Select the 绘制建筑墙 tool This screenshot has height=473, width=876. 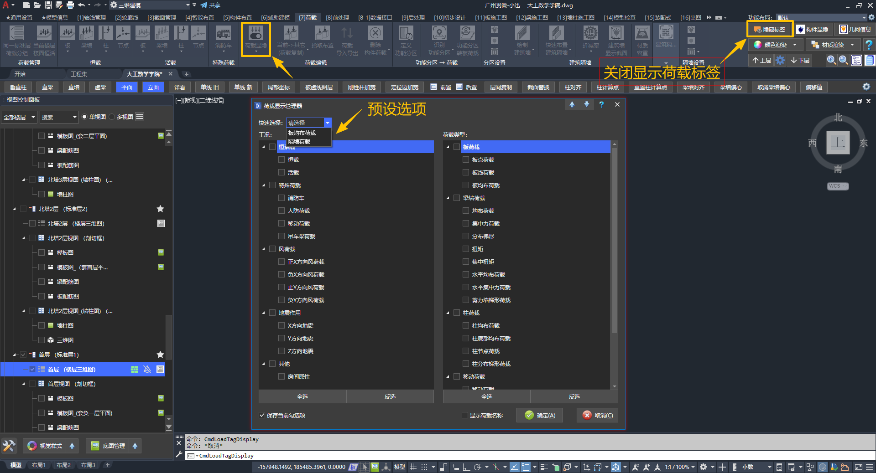tap(522, 40)
